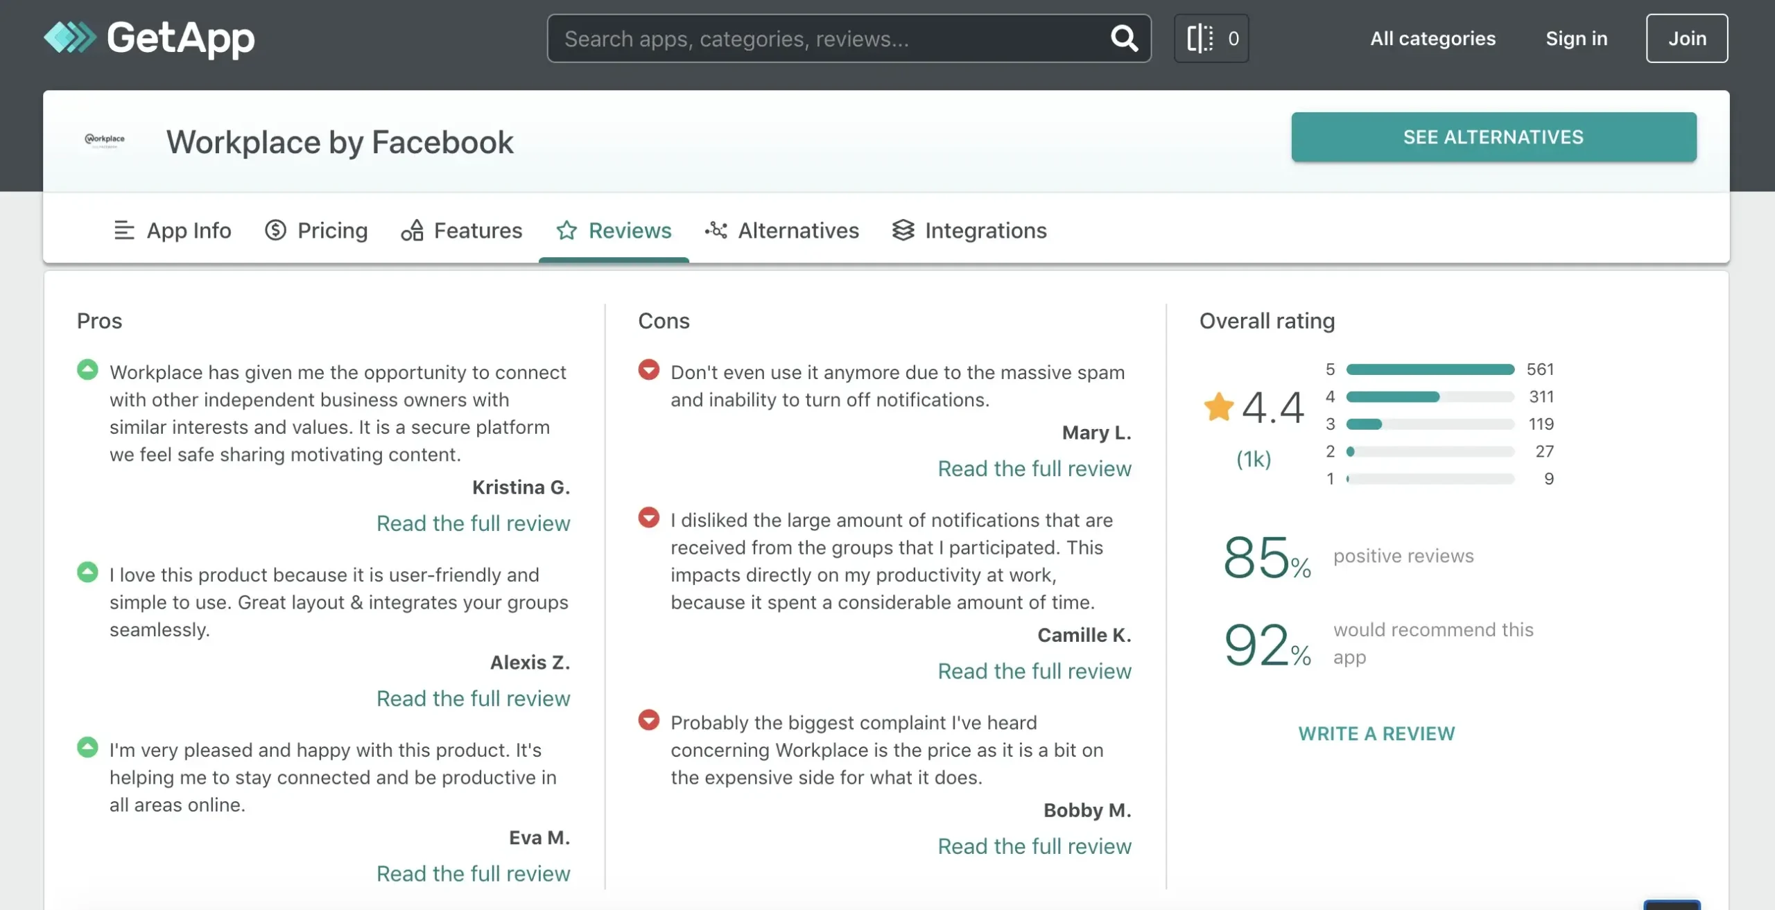Screen dimensions: 1775x910
Task: Switch to the Pricing tab
Action: click(316, 230)
